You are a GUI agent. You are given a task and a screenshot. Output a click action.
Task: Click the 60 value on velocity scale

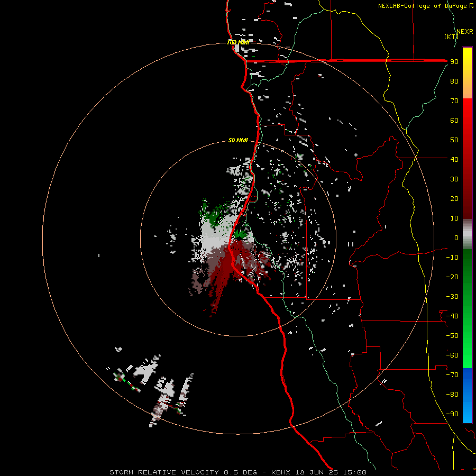coord(454,120)
